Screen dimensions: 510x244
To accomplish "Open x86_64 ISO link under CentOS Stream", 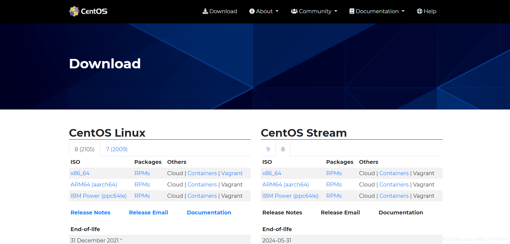I will pyautogui.click(x=272, y=173).
